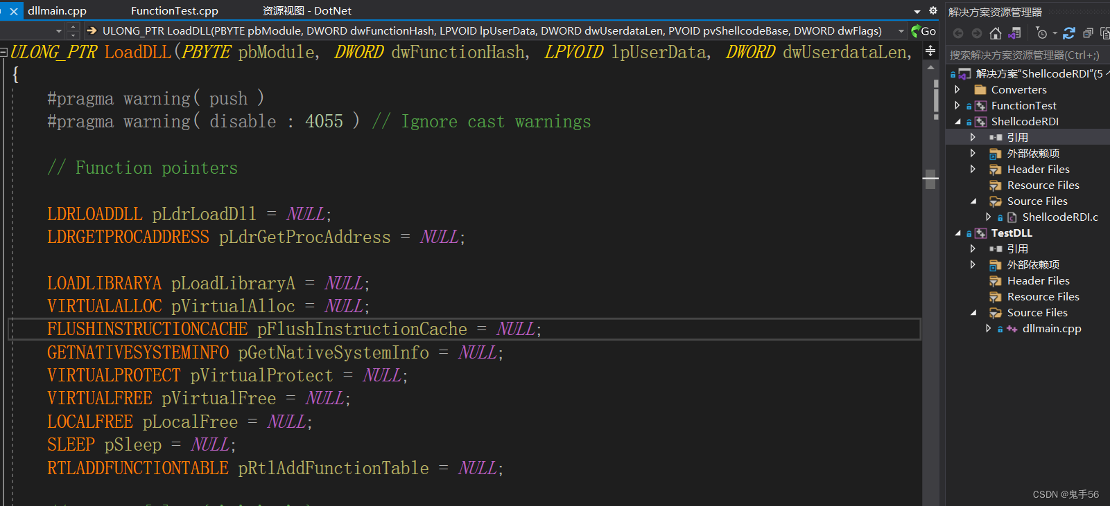
Task: Click the collapse all icon in Solution Explorer
Action: [x=1088, y=33]
